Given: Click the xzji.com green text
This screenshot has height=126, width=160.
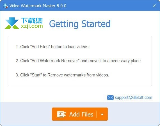Looking at the screenshot, I should coord(32,26).
